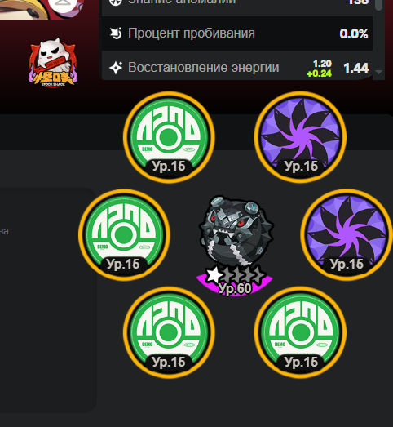Click the star rating under the engine
The height and width of the screenshot is (427, 393).
click(235, 274)
